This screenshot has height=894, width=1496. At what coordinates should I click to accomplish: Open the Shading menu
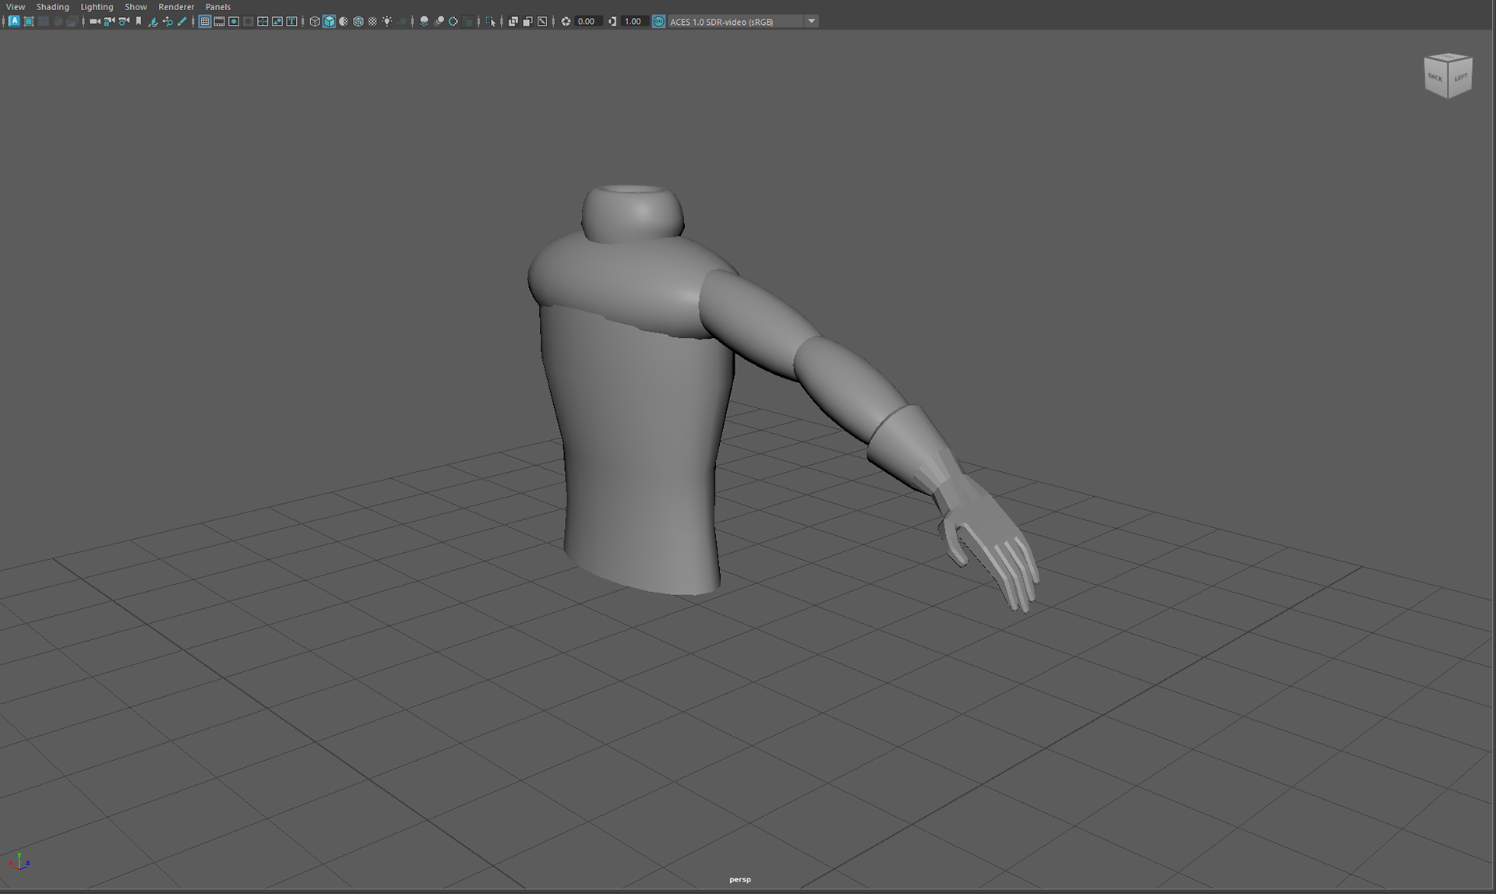coord(52,7)
